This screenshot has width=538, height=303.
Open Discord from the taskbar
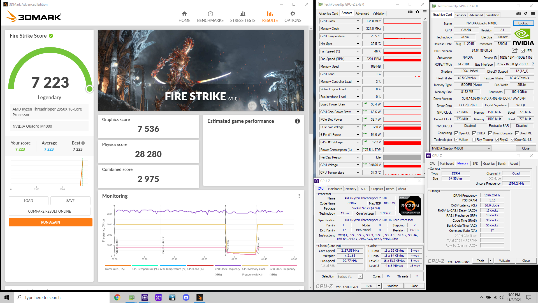click(x=186, y=297)
